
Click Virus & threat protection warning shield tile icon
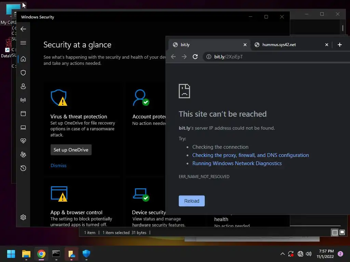59,98
